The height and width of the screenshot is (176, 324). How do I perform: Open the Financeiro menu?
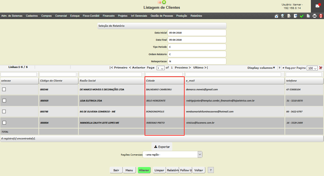(x=109, y=16)
